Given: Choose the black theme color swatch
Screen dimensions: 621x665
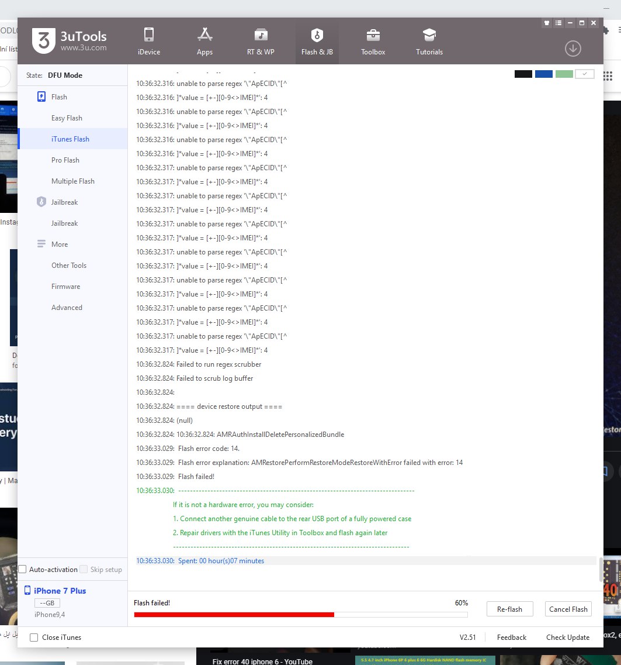Looking at the screenshot, I should click(523, 74).
